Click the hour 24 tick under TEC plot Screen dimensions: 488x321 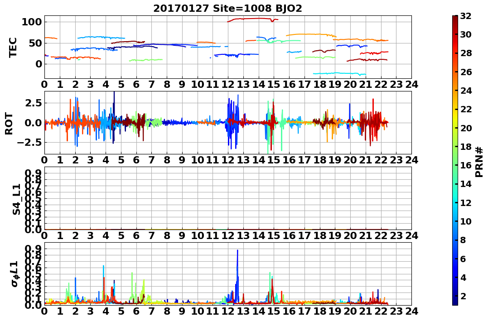[411, 84]
